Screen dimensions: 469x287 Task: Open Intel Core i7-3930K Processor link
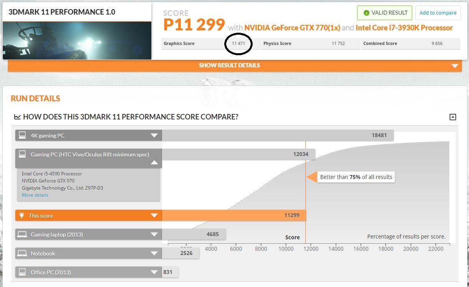pyautogui.click(x=404, y=28)
